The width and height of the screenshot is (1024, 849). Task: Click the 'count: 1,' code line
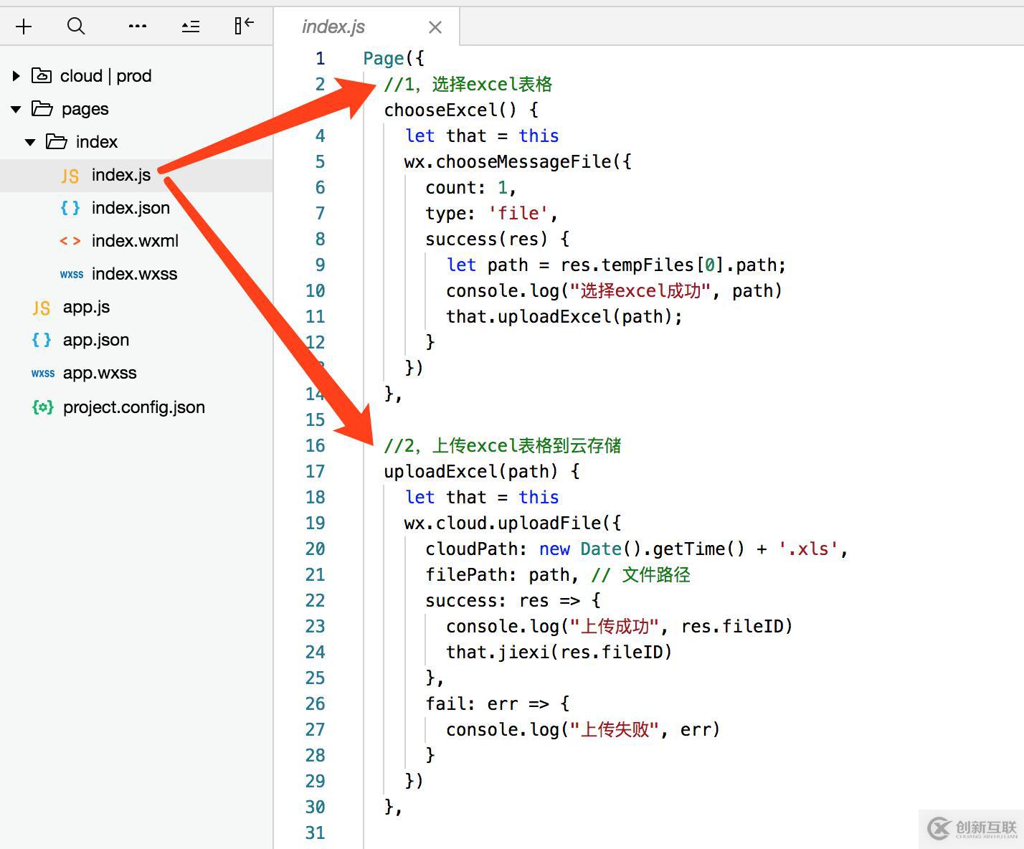tap(471, 188)
